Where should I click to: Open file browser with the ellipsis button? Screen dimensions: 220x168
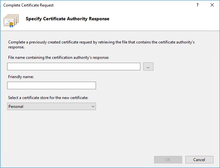coord(148,66)
